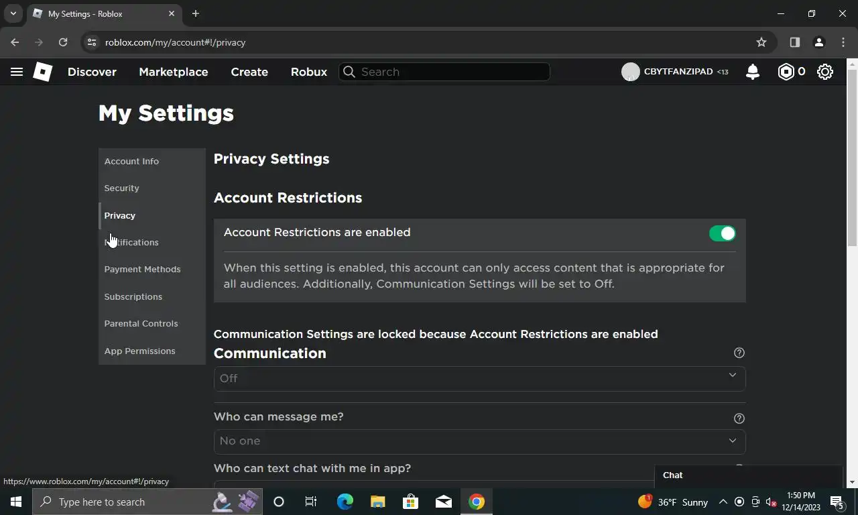Open Chrome side panel icon
The height and width of the screenshot is (515, 858).
(795, 42)
